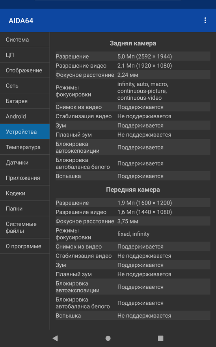Select the Устройства sidebar item
This screenshot has width=216, height=347.
(x=25, y=132)
